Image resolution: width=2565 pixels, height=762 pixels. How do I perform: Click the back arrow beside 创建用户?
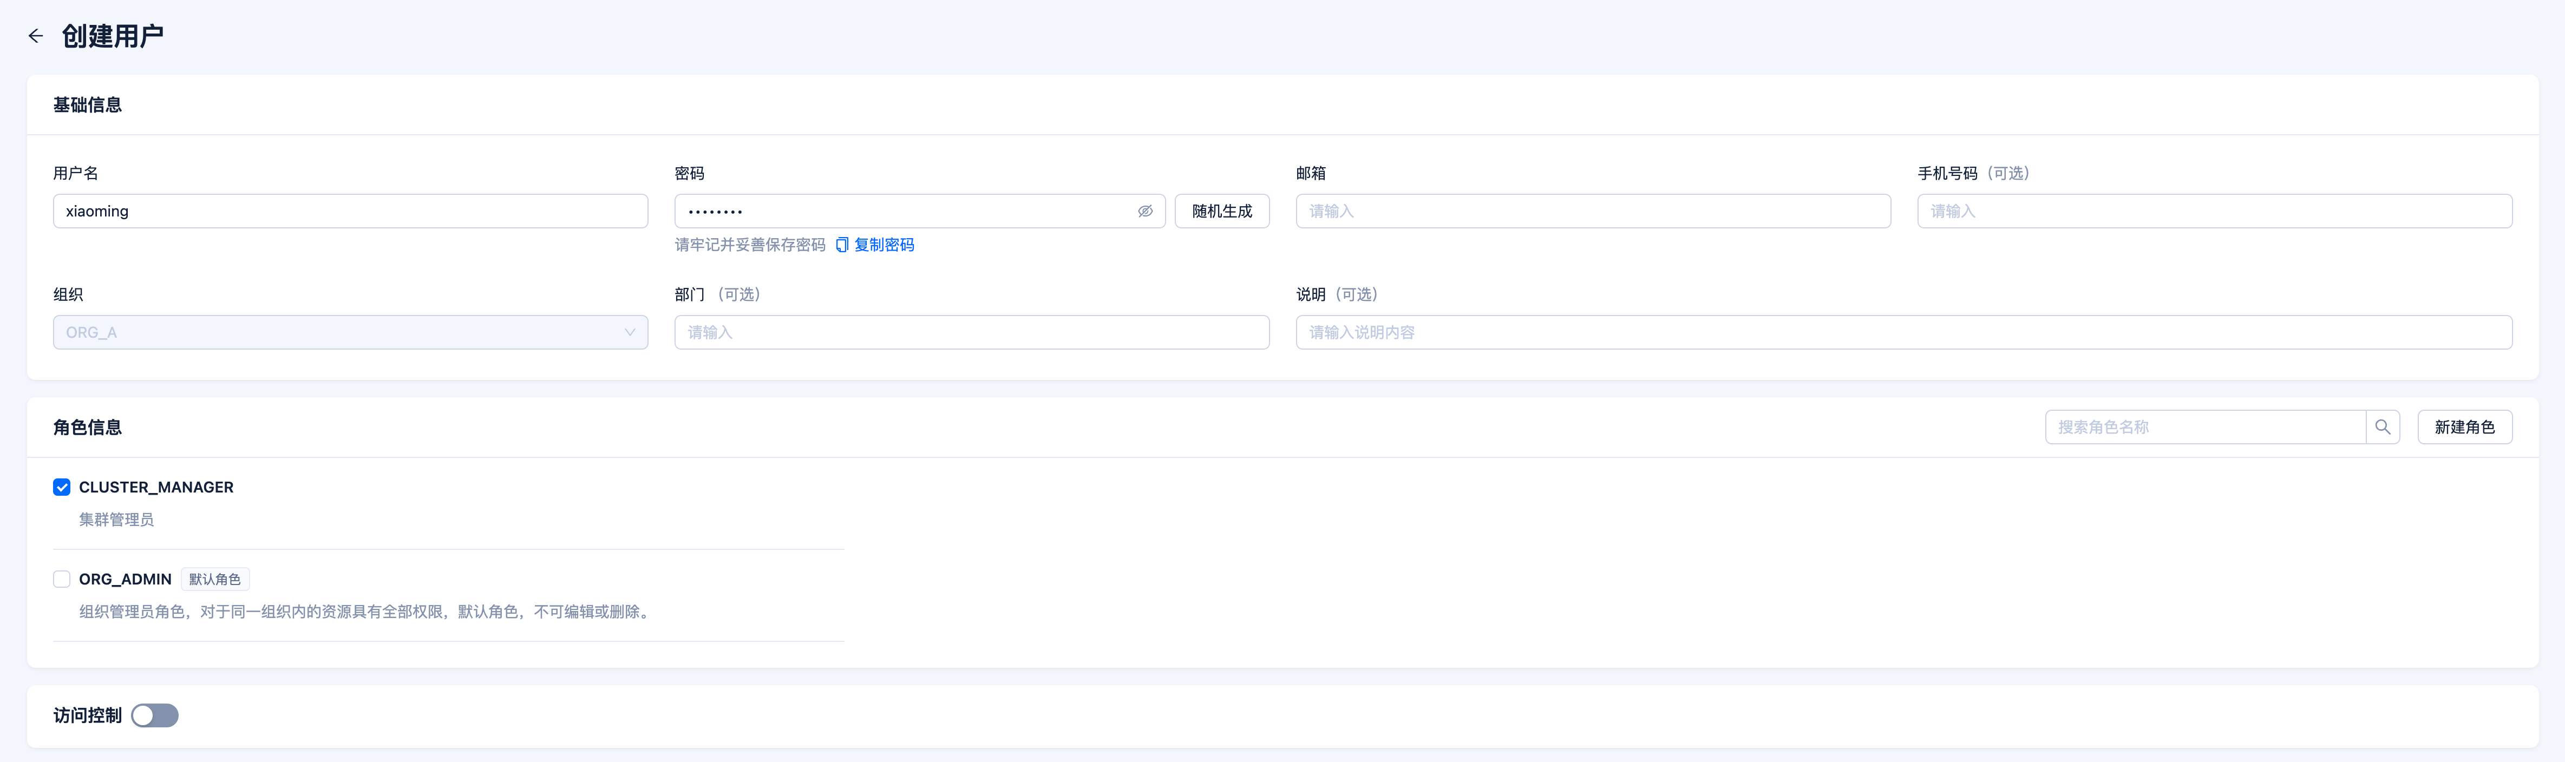tap(36, 37)
